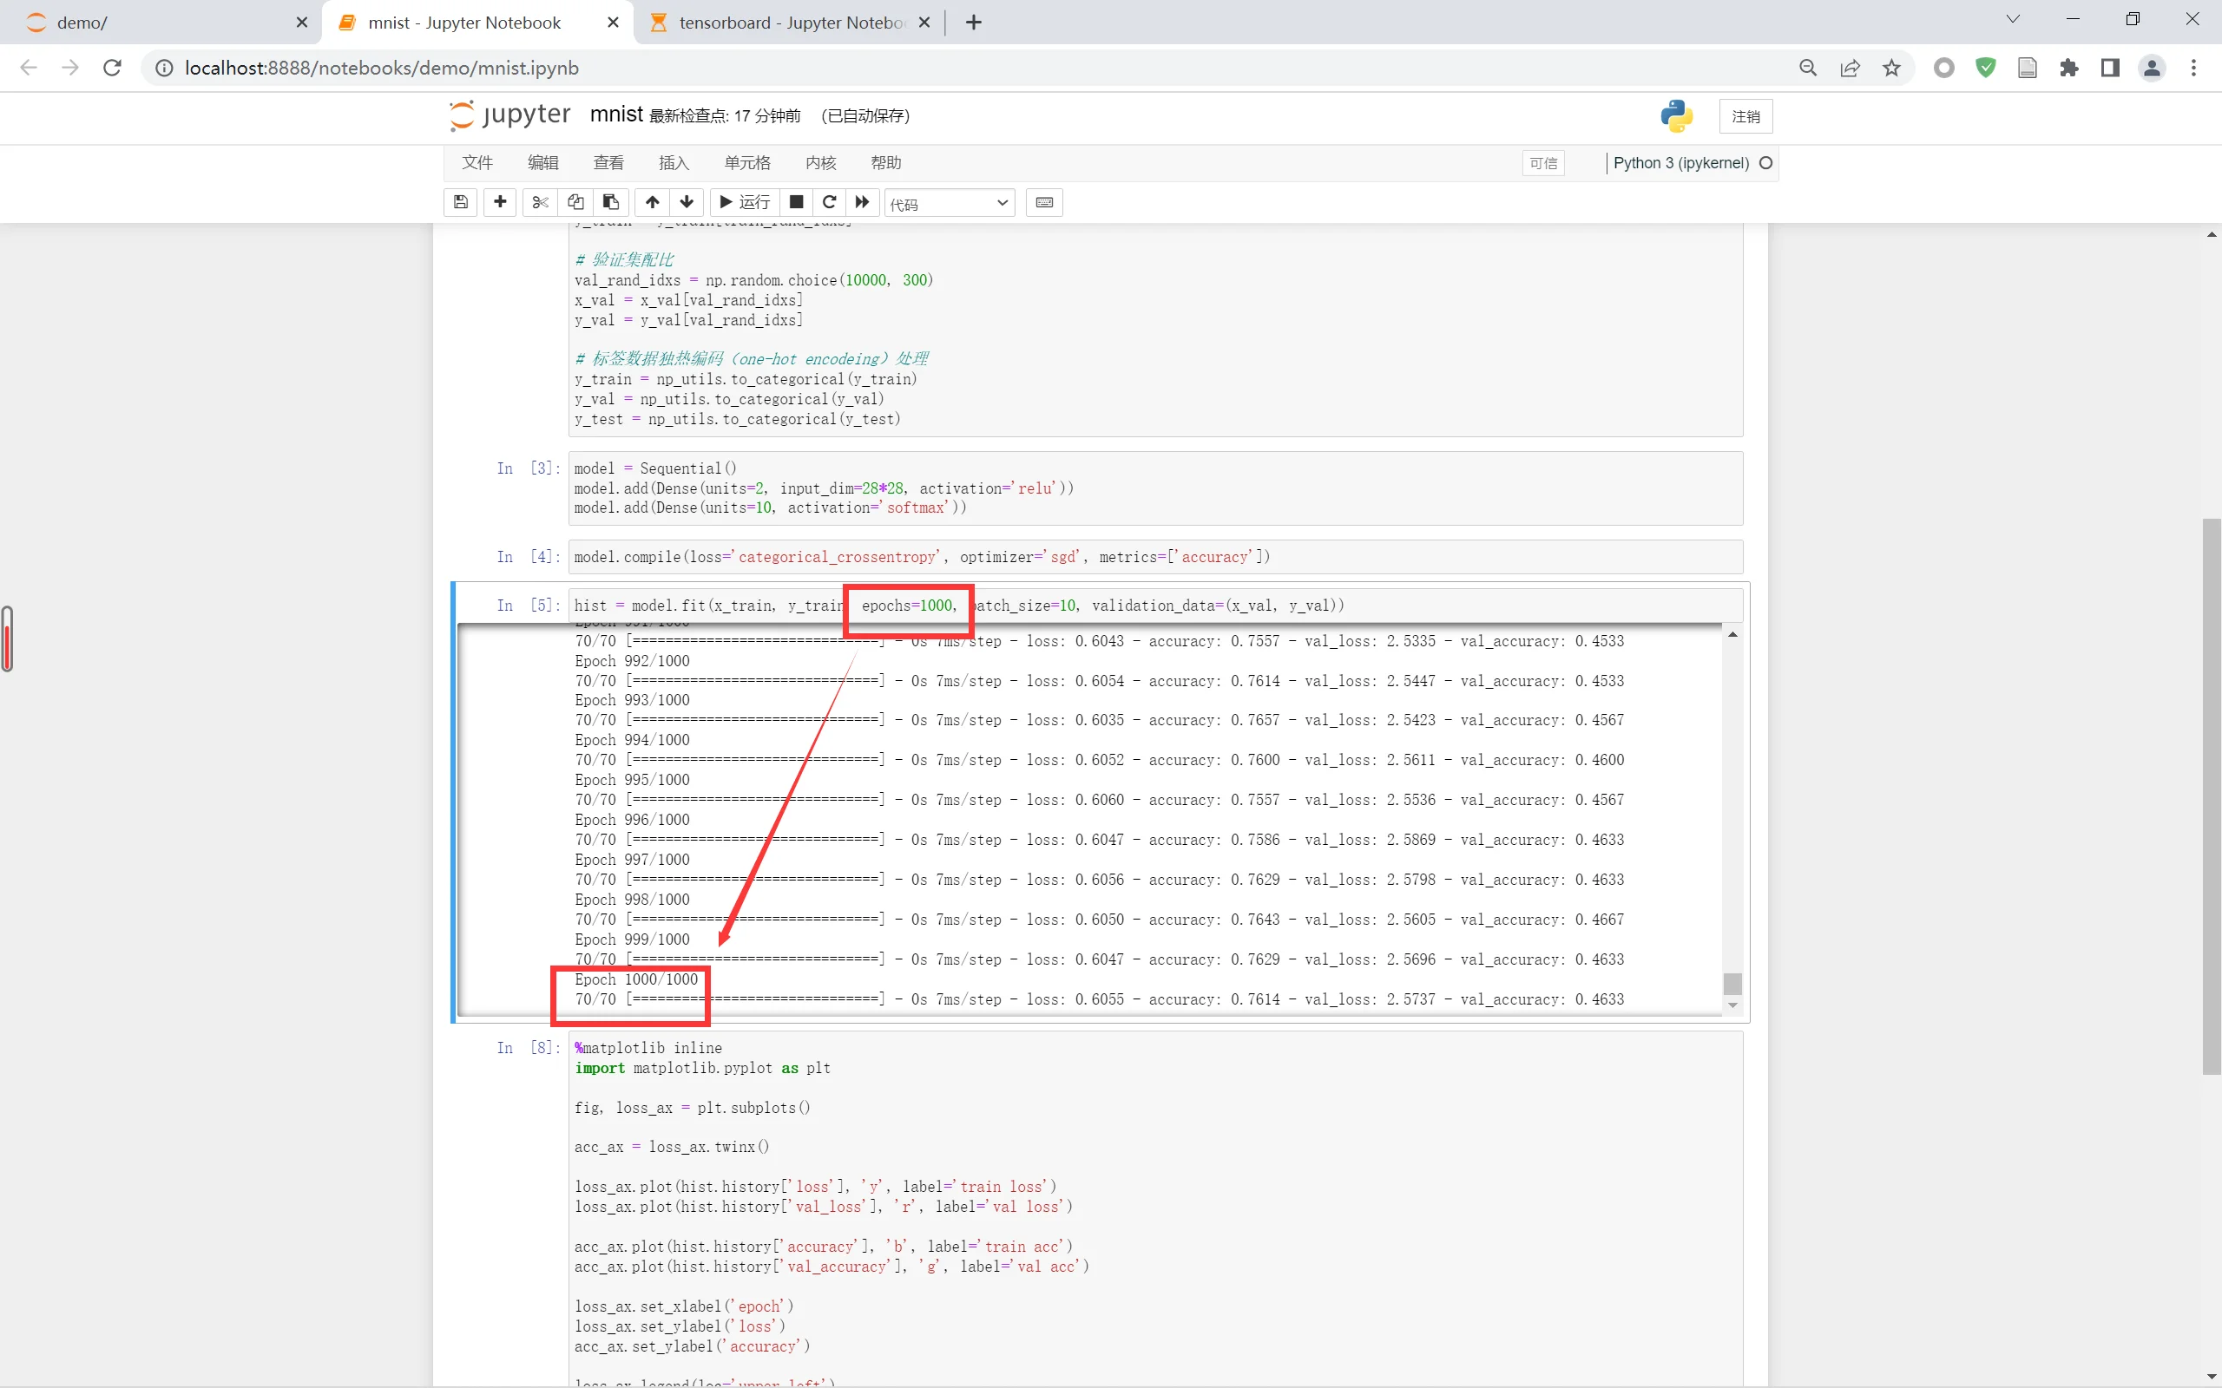This screenshot has height=1388, width=2222.
Task: Open the cell type dropdown
Action: pyautogui.click(x=949, y=203)
